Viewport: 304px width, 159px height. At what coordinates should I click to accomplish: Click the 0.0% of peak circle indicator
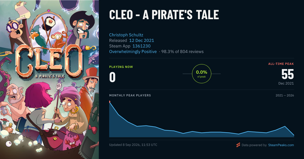(x=201, y=74)
